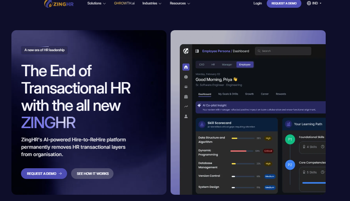Image resolution: width=350 pixels, height=201 pixels.
Task: Expand the Industries dropdown menu
Action: [152, 3]
